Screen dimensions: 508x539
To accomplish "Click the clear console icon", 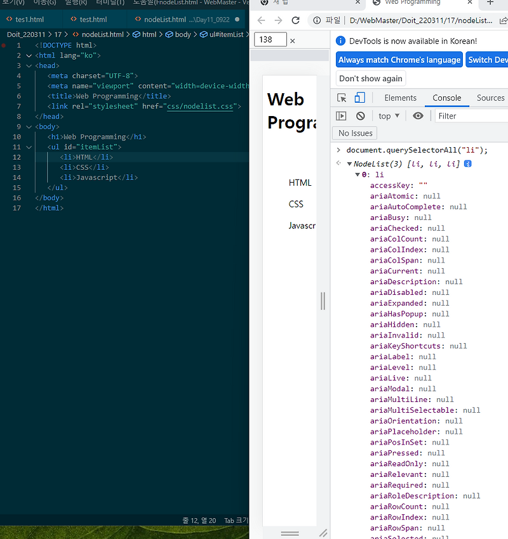I will pyautogui.click(x=360, y=115).
